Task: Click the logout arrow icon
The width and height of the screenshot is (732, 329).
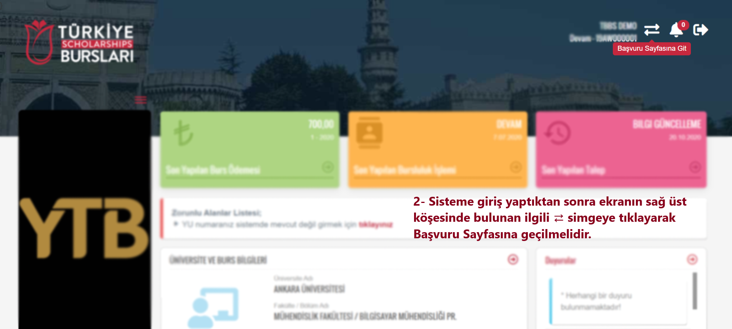Action: tap(700, 30)
